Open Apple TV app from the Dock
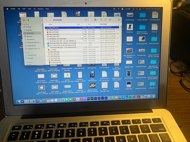 coord(88,99)
